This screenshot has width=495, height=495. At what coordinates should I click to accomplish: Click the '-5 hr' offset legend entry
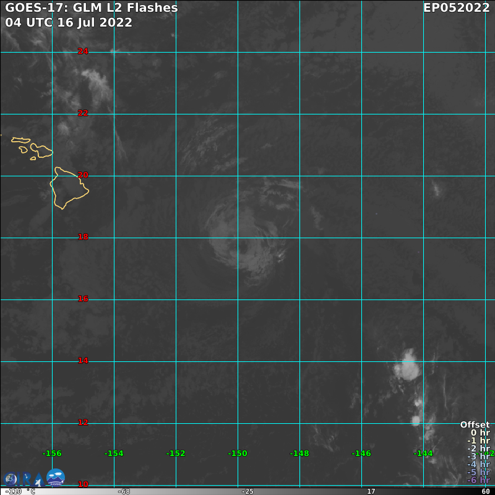(x=478, y=473)
